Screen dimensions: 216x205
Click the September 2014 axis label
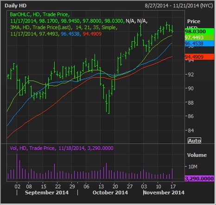[x=47, y=193]
